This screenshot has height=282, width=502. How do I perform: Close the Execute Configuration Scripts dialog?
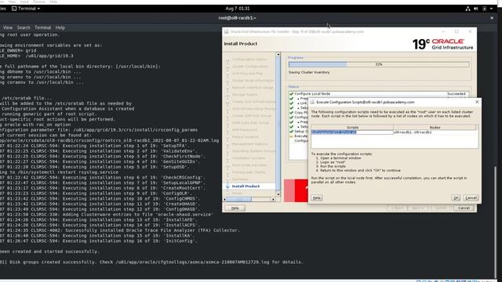point(477,102)
